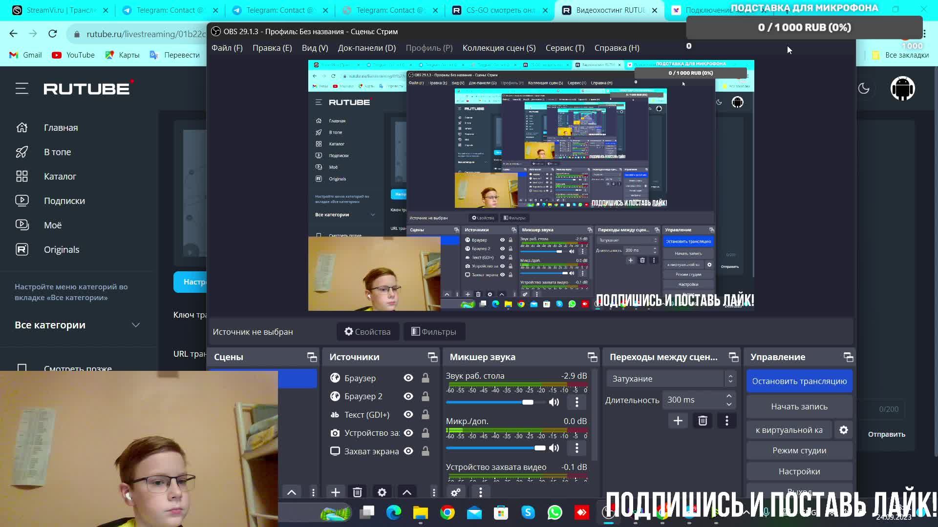Click the trash icon in the Источники panel
938x527 pixels.
357,492
